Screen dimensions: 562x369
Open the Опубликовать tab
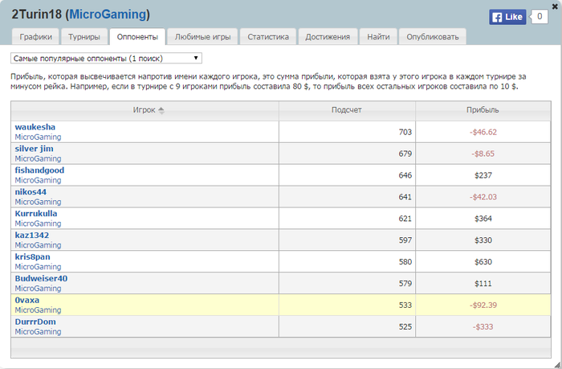point(432,37)
